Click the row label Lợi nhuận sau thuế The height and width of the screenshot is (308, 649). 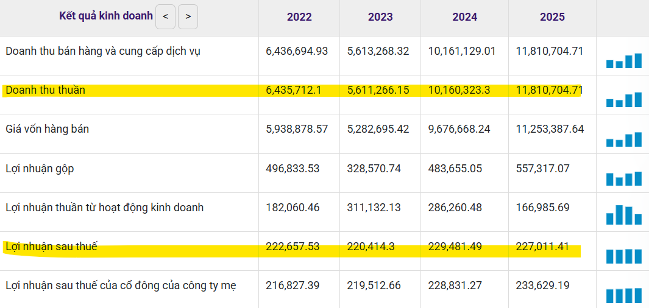click(x=51, y=247)
